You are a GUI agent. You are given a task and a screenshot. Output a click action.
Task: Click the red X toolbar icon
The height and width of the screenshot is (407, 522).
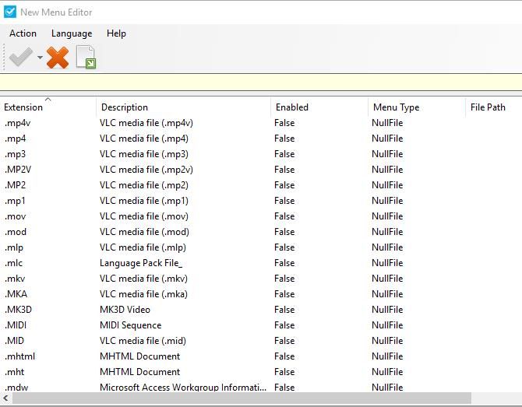point(58,57)
